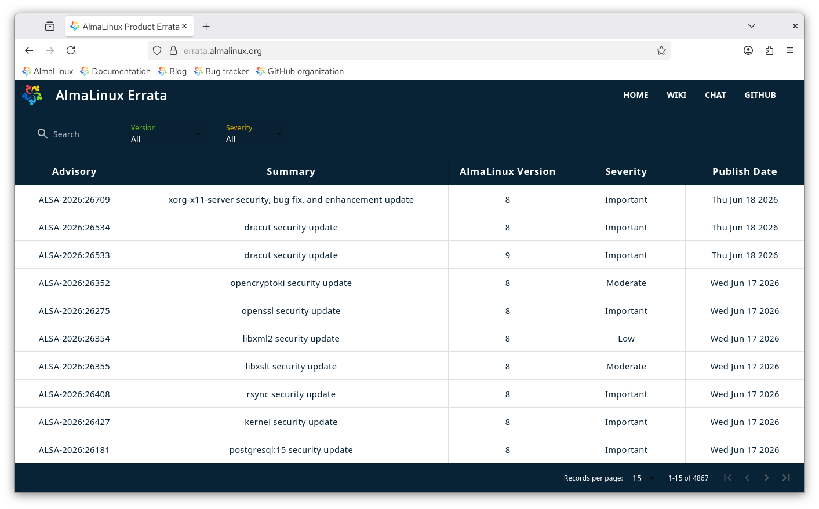Image resolution: width=819 pixels, height=509 pixels.
Task: Open advisory ALSA-2026:26354
Action: click(74, 339)
